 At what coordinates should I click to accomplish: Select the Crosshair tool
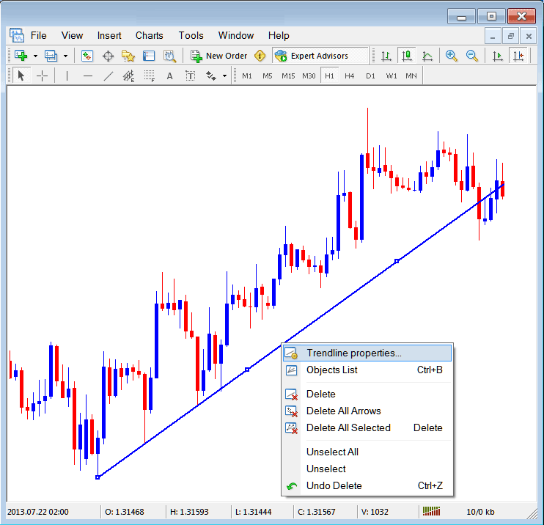[43, 76]
